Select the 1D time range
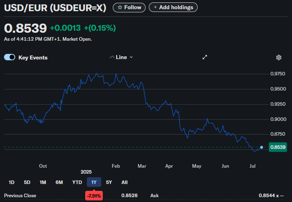Viewport: 292px width, 202px height. point(12,182)
